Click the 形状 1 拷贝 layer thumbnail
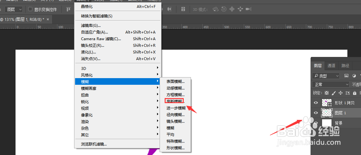This screenshot has width=361, height=155. (327, 102)
